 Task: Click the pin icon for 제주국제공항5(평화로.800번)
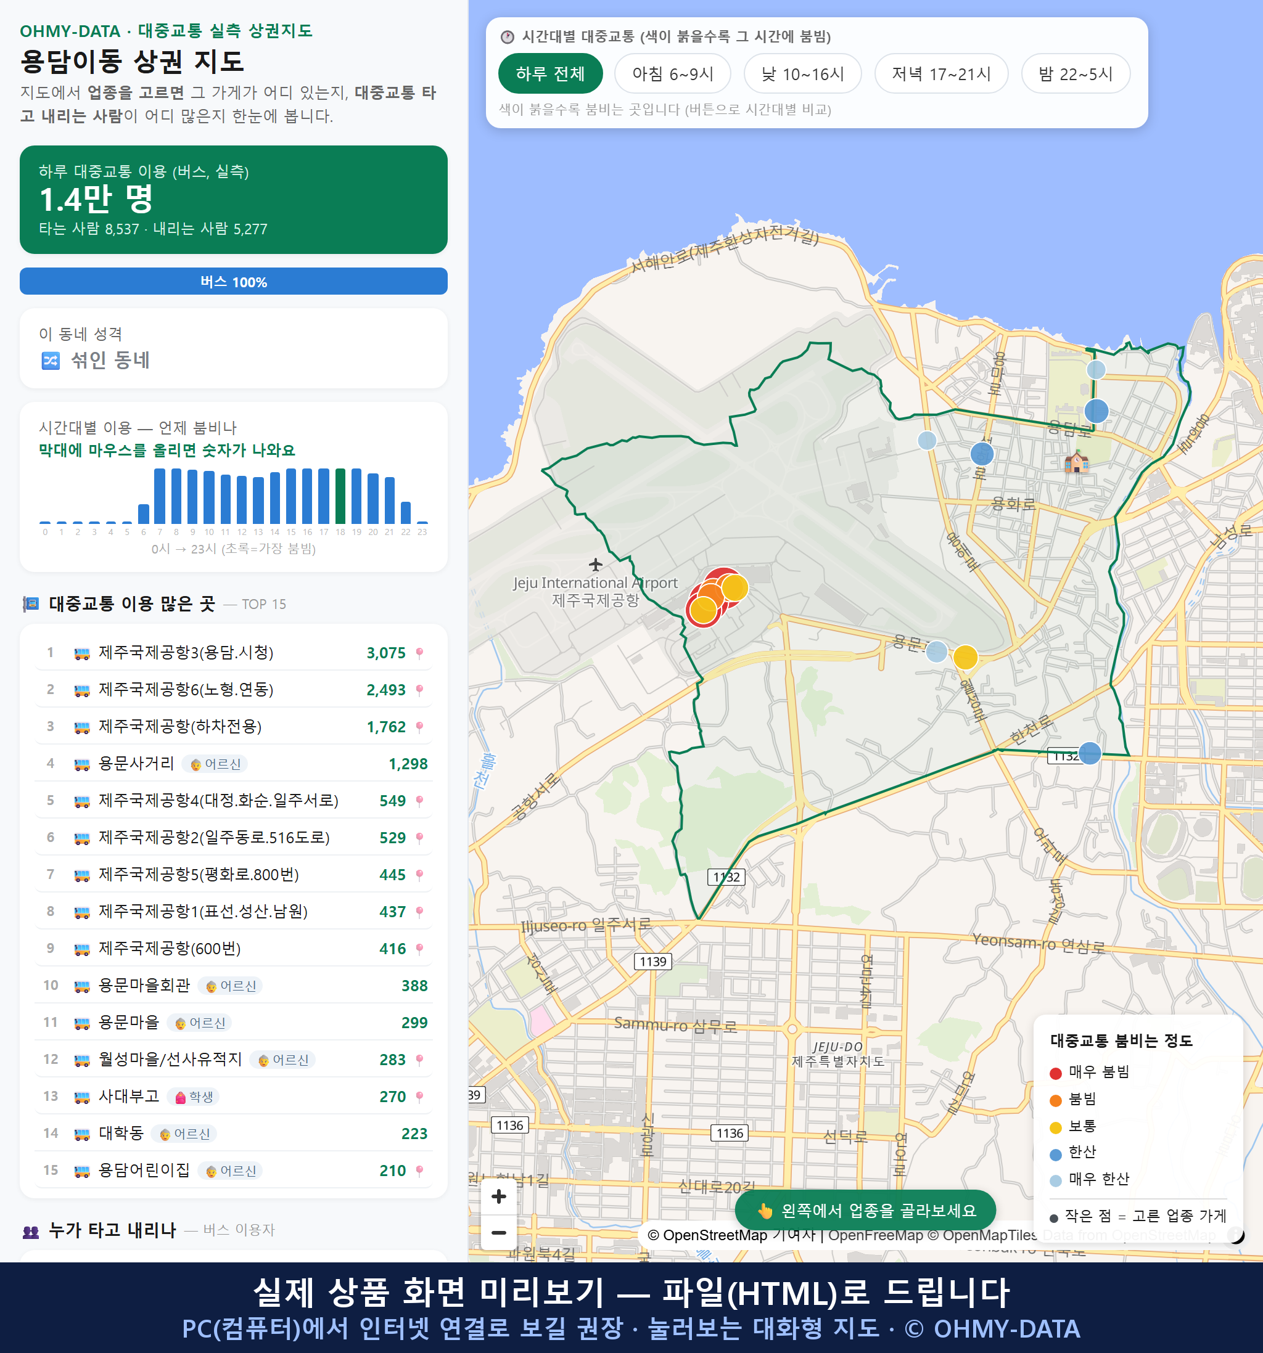419,875
